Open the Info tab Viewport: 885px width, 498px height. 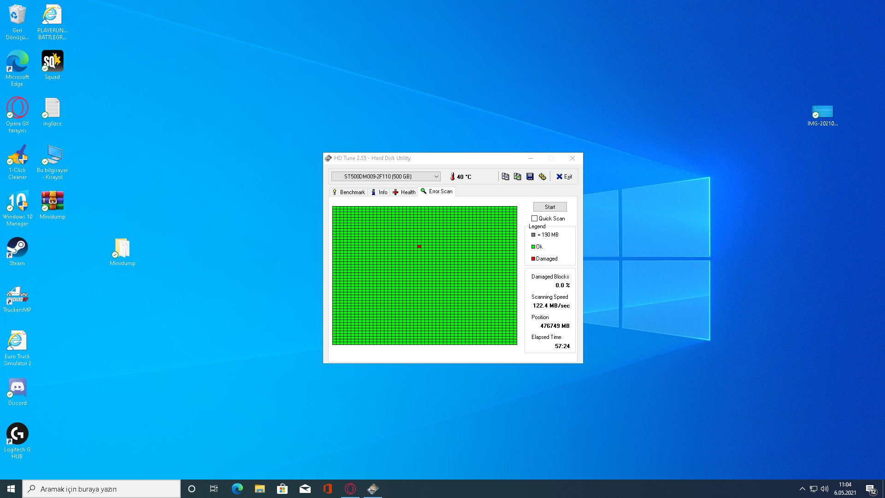[x=379, y=192]
